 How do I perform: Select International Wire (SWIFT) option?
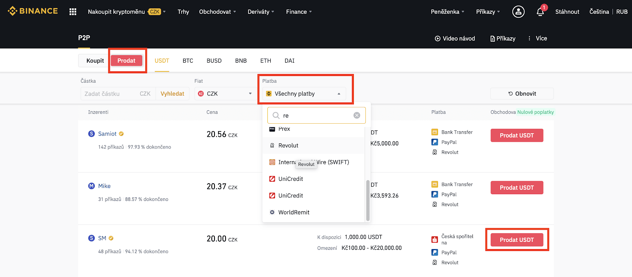pyautogui.click(x=313, y=162)
